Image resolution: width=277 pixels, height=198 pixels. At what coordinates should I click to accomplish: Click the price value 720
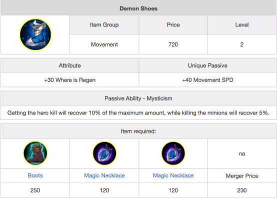pos(173,44)
